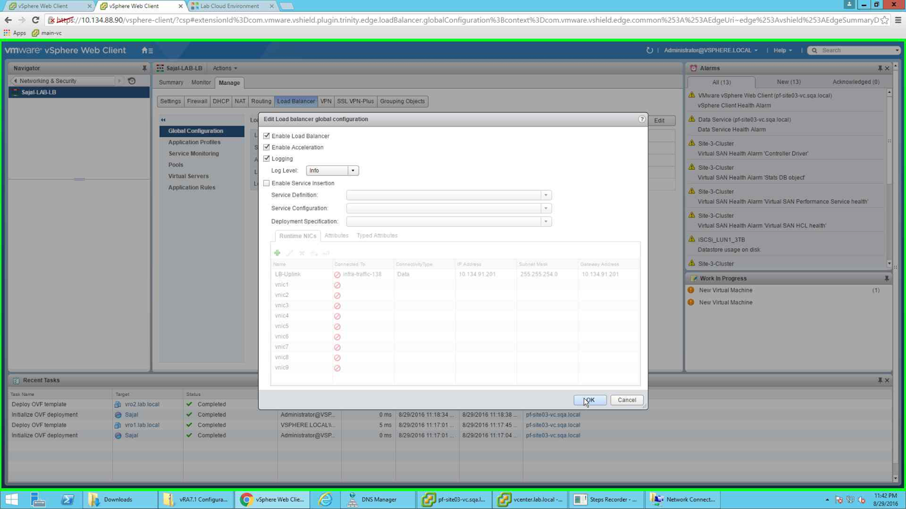This screenshot has width=906, height=509.
Task: Switch to the Summary tab
Action: click(171, 83)
